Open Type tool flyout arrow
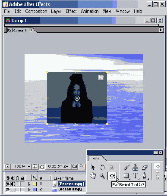This screenshot has width=167, height=196. pos(139,179)
